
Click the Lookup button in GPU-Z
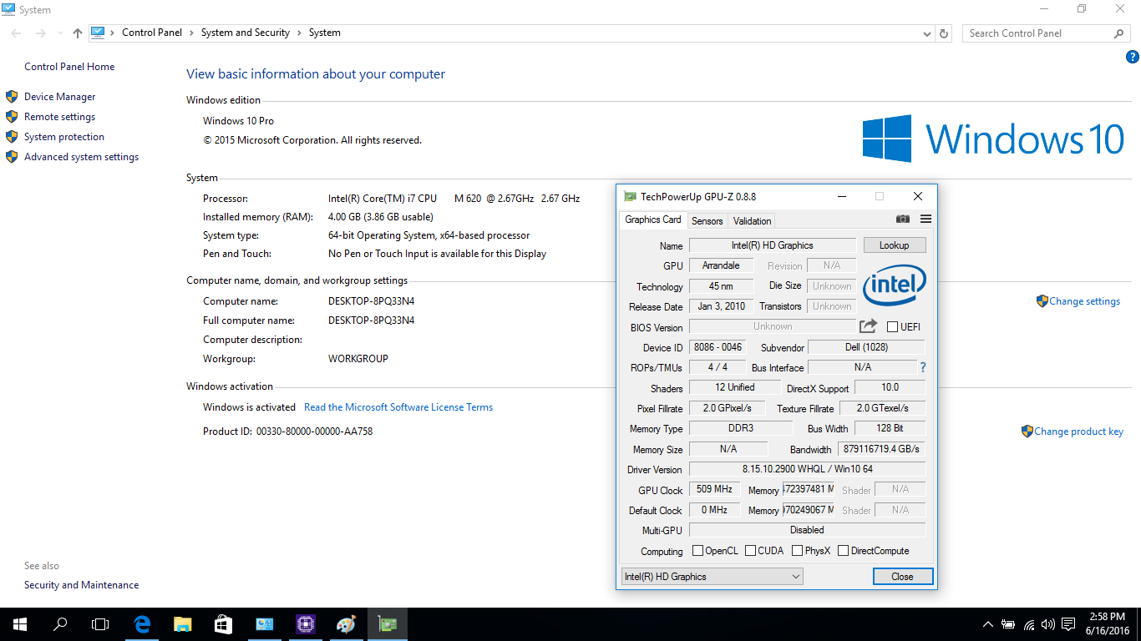coord(894,245)
